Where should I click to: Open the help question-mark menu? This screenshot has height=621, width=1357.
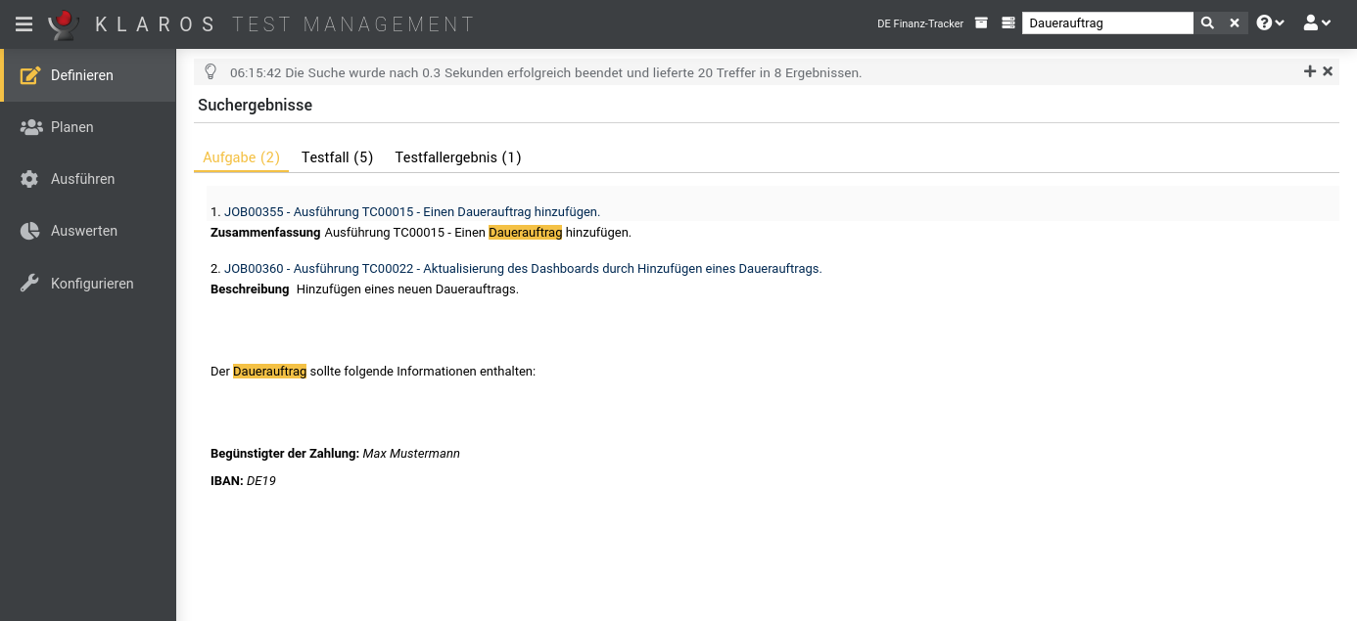tap(1271, 23)
